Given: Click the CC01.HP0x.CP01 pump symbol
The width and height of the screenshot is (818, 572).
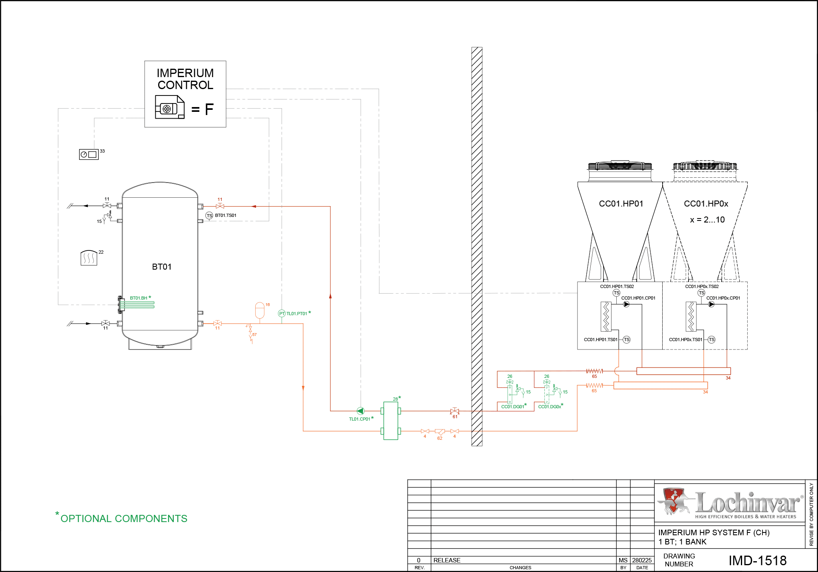Looking at the screenshot, I should [711, 304].
